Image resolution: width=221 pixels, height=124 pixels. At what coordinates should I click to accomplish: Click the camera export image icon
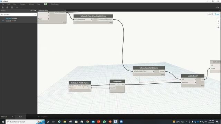point(218,8)
